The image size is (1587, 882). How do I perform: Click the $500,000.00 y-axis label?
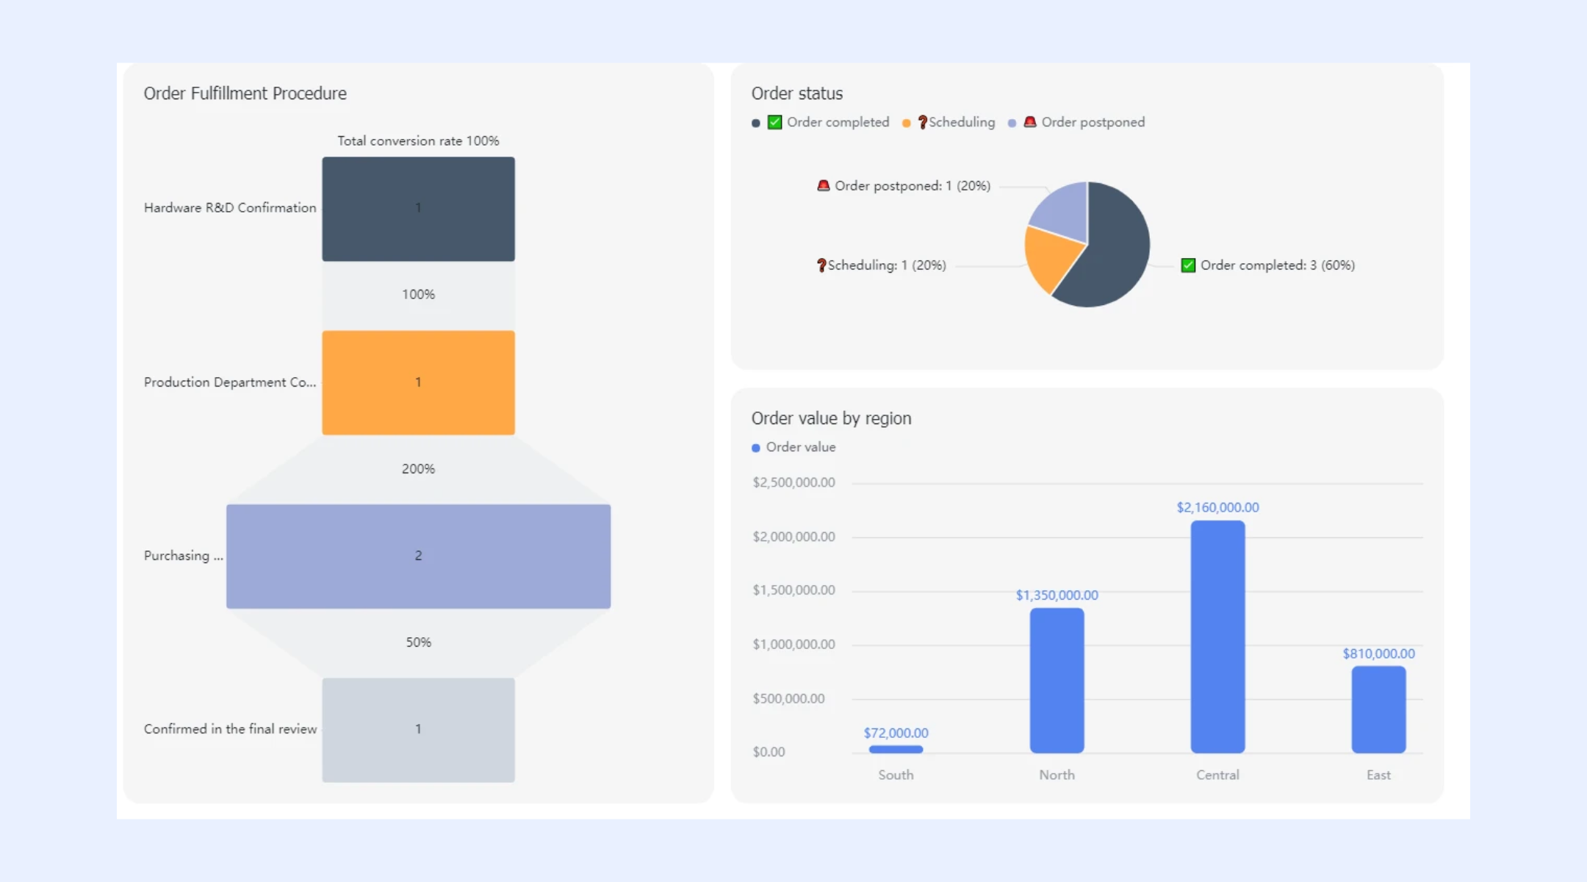(x=788, y=698)
